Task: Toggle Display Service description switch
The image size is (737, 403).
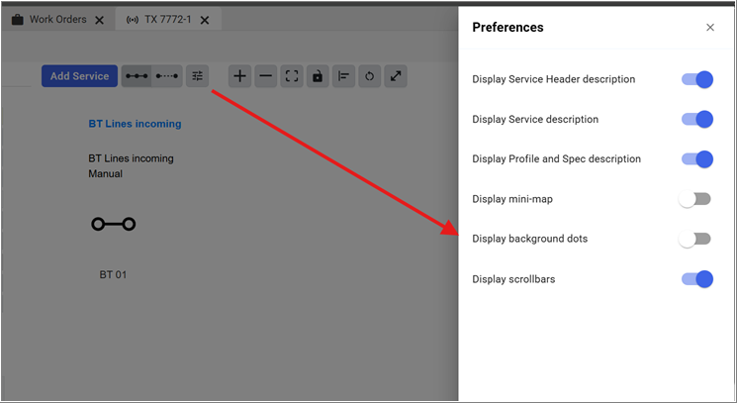Action: click(x=697, y=119)
